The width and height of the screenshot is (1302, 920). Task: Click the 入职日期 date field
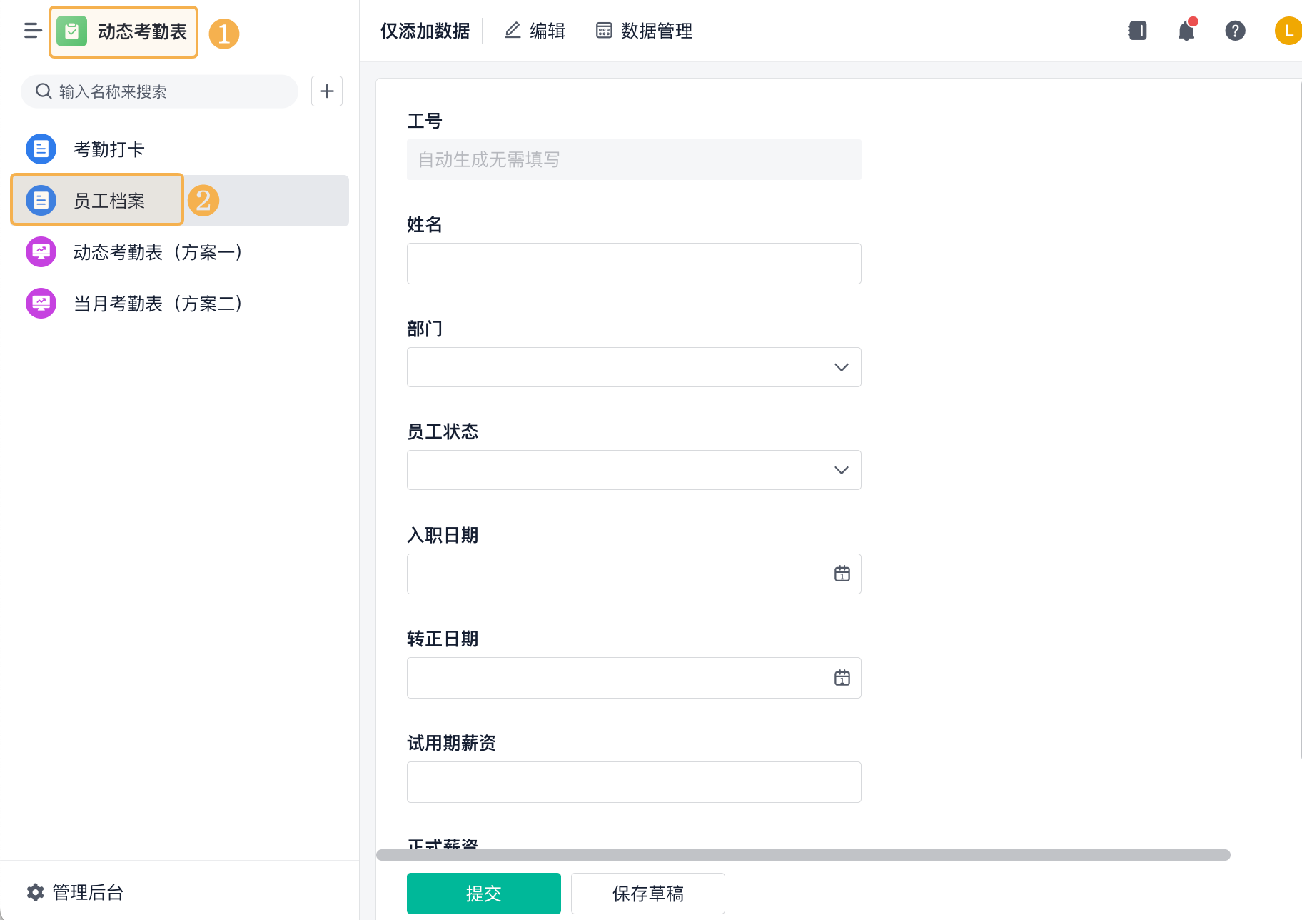pos(634,574)
